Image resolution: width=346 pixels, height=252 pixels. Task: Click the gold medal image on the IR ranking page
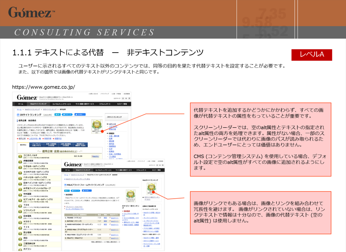[x=97, y=126]
